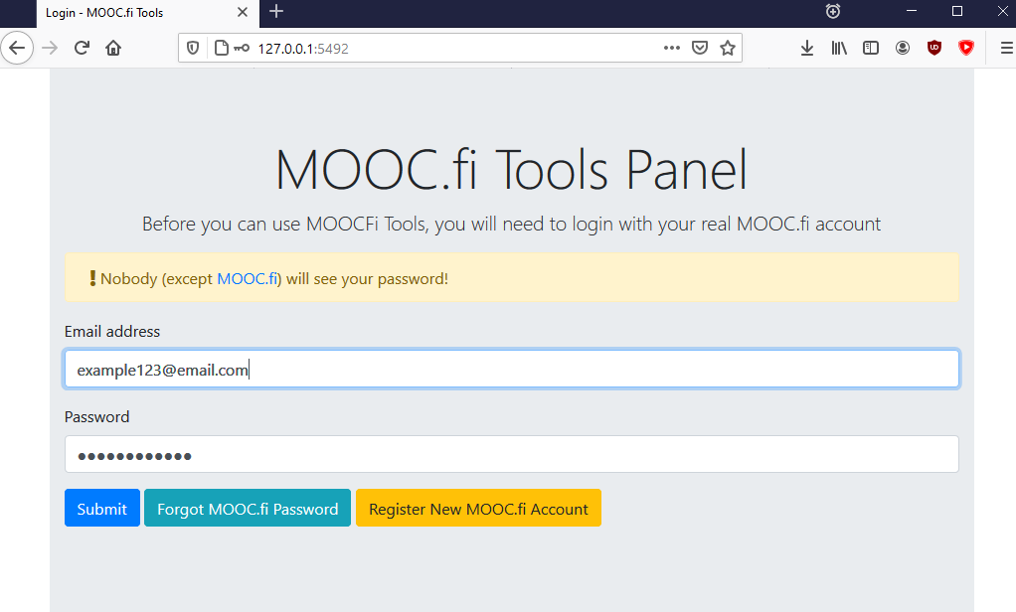1016x612 pixels.
Task: Open the Firefox account avatar icon
Action: tap(903, 48)
